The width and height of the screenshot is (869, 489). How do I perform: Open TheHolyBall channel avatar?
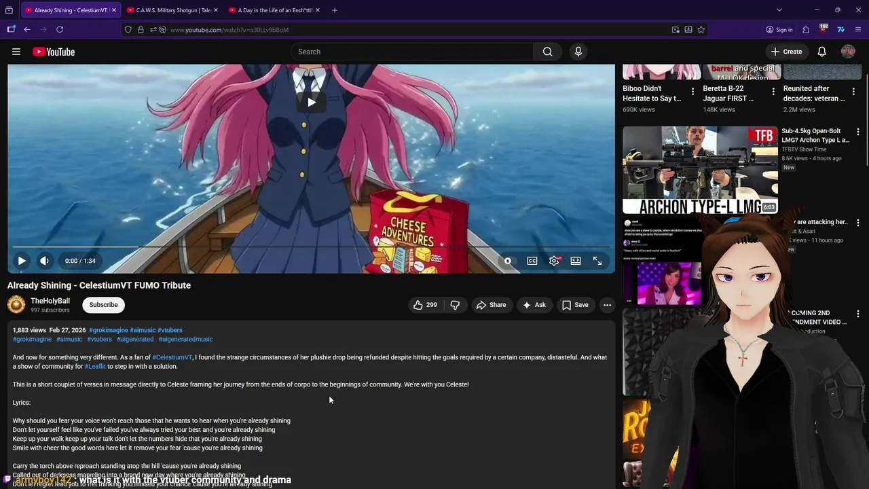click(x=16, y=304)
